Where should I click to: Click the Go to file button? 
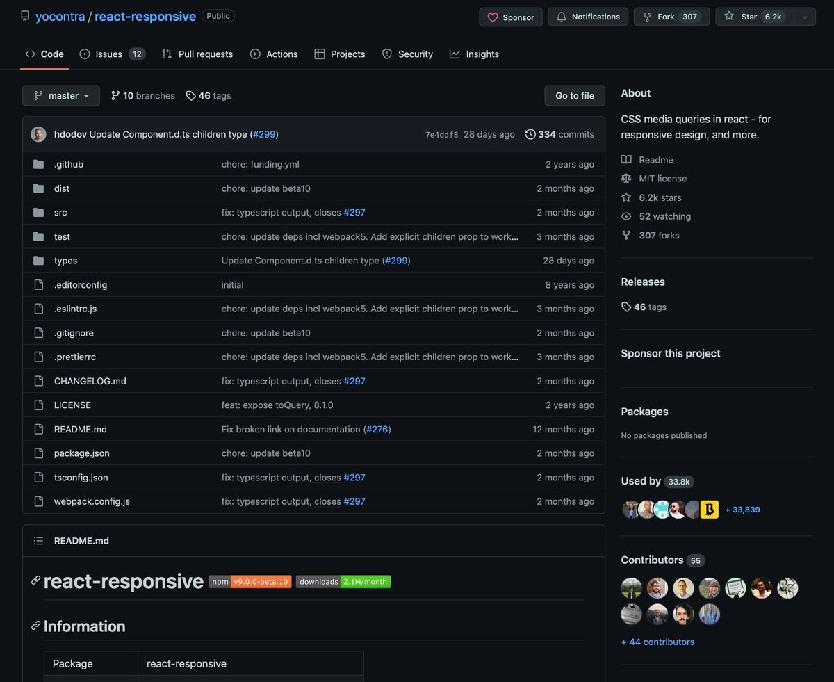pos(574,95)
